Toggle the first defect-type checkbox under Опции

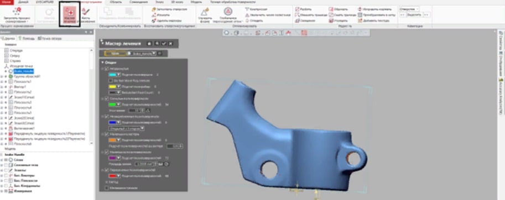(107, 69)
